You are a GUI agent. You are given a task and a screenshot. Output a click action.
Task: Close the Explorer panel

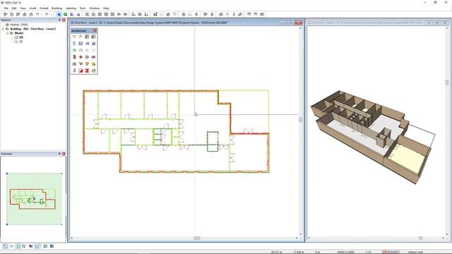click(x=64, y=20)
